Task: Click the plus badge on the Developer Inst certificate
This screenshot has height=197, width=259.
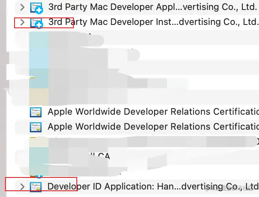Action: 39,25
